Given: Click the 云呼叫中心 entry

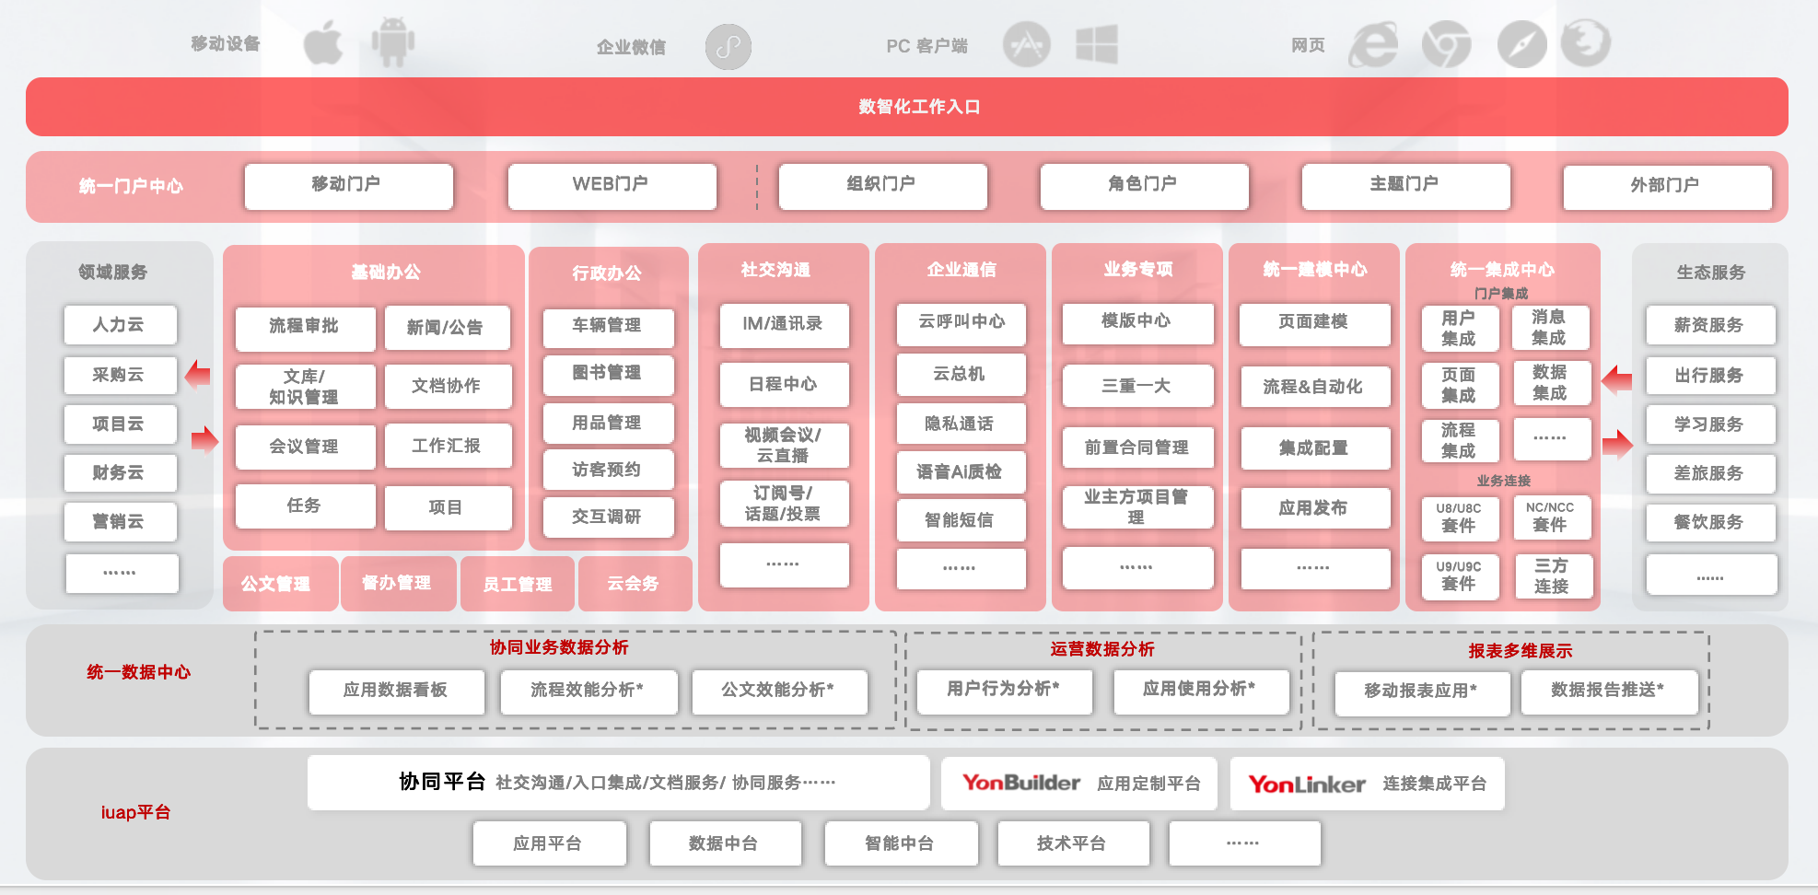Looking at the screenshot, I should pos(960,324).
